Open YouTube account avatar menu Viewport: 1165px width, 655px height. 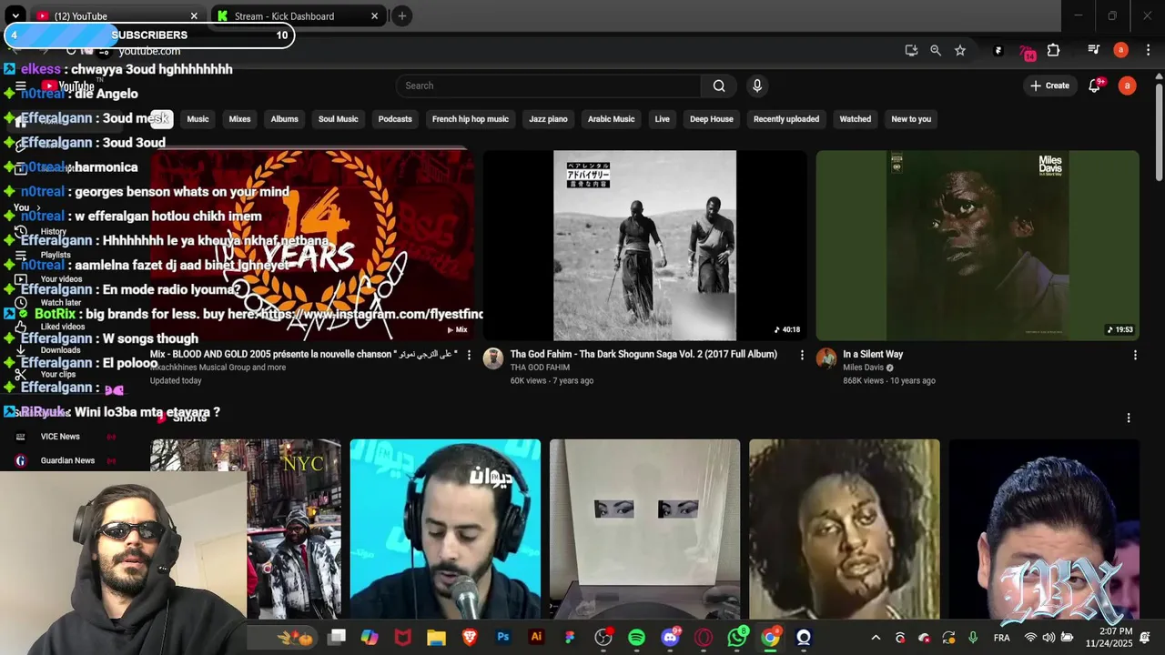point(1127,86)
